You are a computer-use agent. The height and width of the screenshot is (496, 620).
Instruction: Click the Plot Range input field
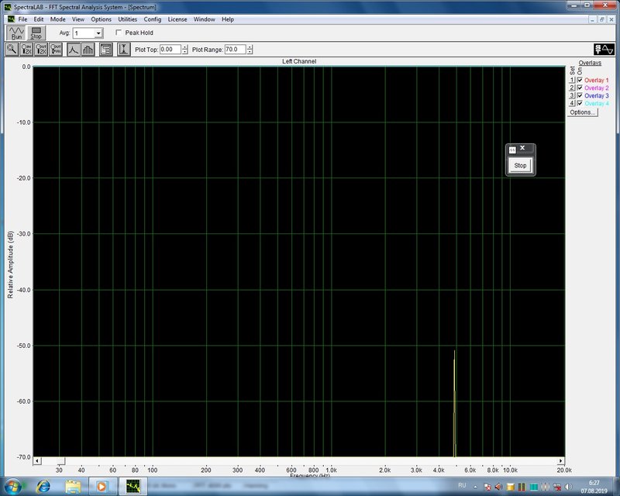tap(236, 50)
